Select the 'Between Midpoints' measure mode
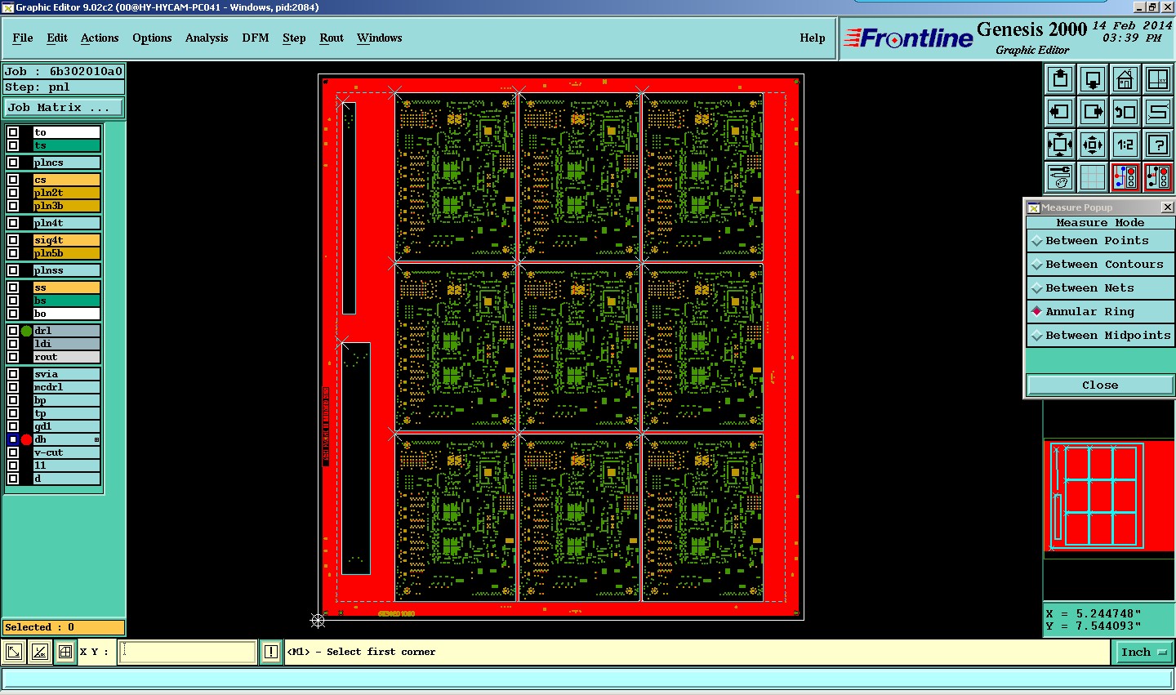Viewport: 1176px width, 695px height. coord(1100,336)
